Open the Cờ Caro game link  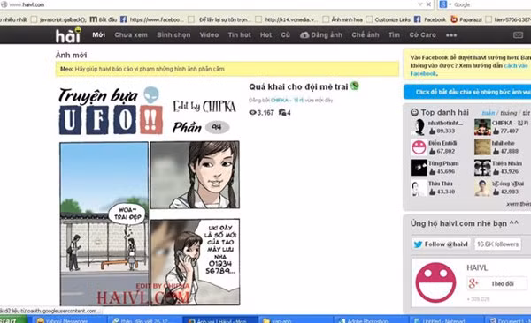[422, 34]
